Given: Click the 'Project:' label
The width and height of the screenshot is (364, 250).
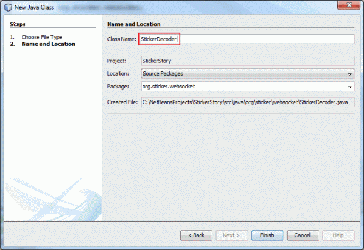Looking at the screenshot, I should click(116, 61).
